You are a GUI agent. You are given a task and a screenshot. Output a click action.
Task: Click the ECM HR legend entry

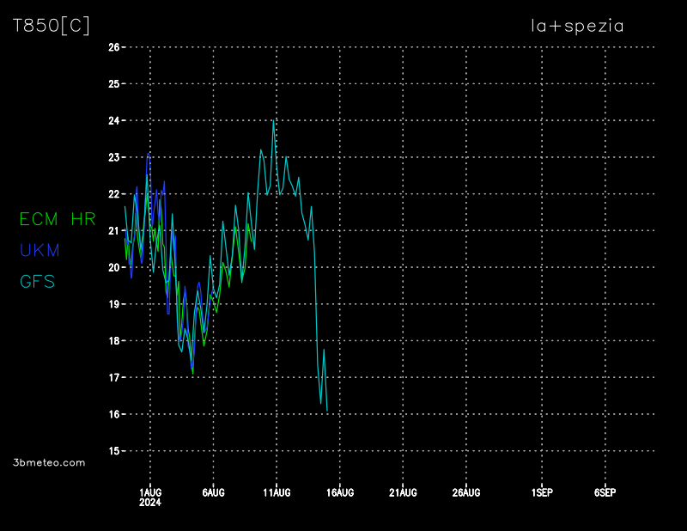pyautogui.click(x=58, y=219)
